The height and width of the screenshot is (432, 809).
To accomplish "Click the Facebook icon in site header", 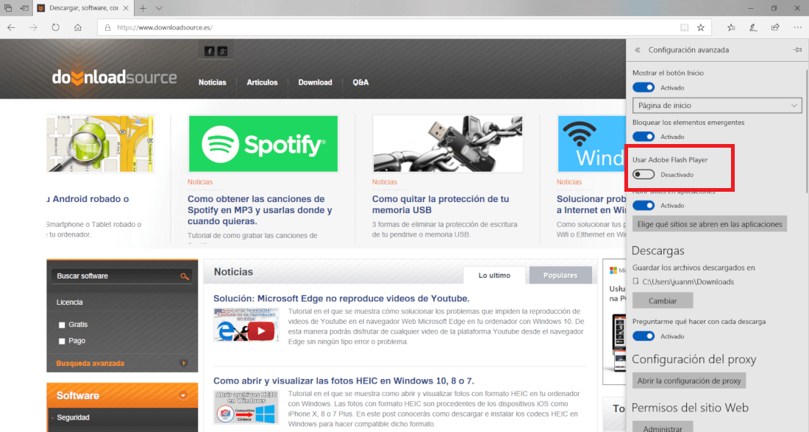I will (x=209, y=51).
